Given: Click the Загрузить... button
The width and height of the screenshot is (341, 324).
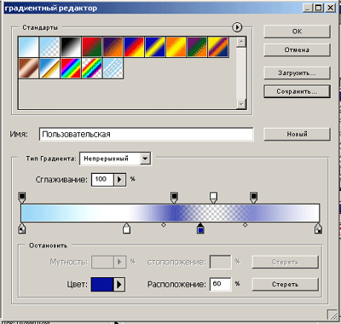Looking at the screenshot, I should click(297, 73).
